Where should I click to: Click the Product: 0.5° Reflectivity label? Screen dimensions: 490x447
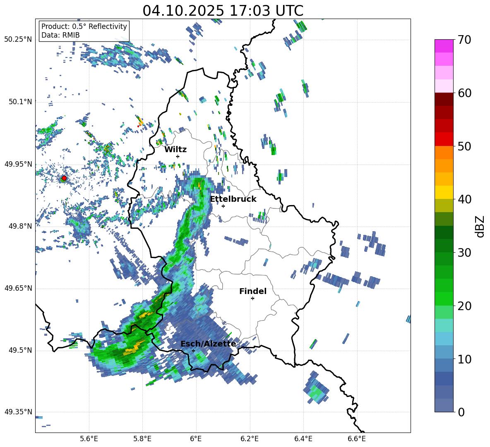tap(84, 26)
